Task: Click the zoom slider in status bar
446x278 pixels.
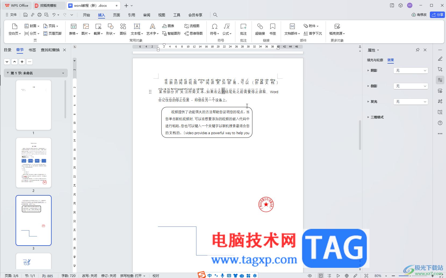Action: [410, 276]
